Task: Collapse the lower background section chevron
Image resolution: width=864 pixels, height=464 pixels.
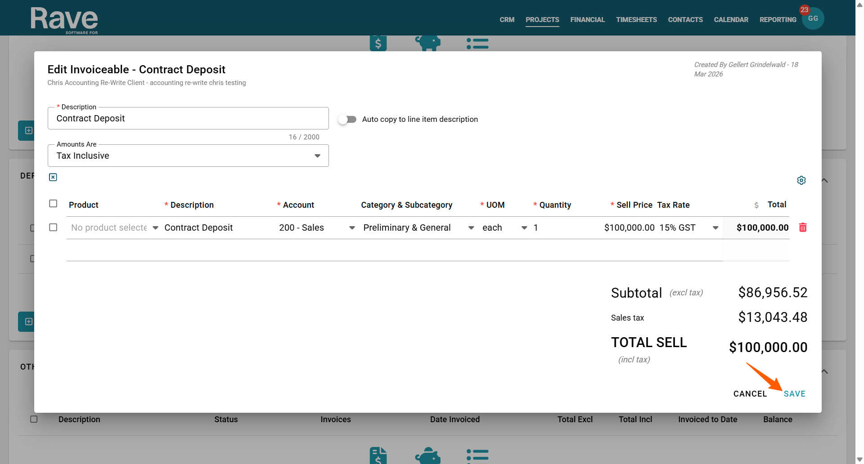Action: coord(824,371)
